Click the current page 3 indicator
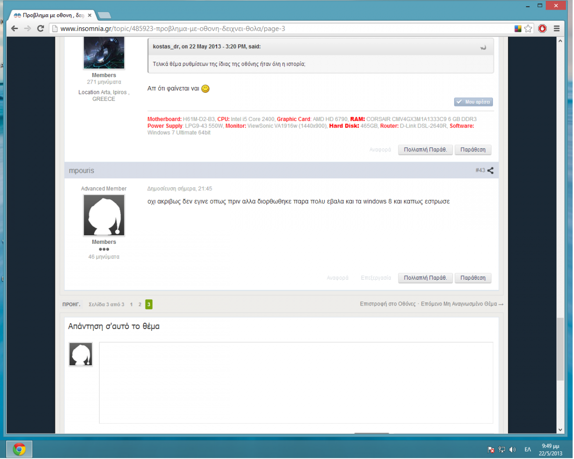The width and height of the screenshot is (574, 459). (x=149, y=304)
